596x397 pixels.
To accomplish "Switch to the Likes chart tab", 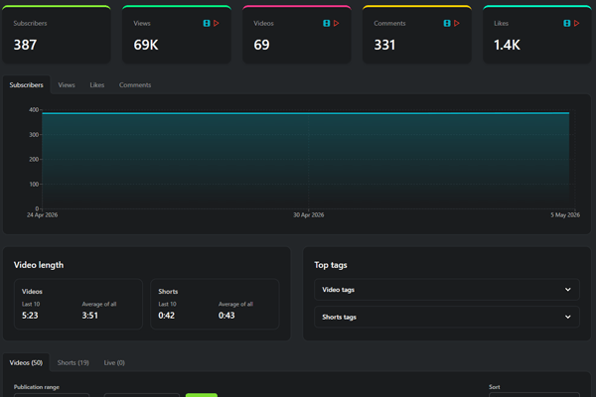I will click(x=97, y=84).
